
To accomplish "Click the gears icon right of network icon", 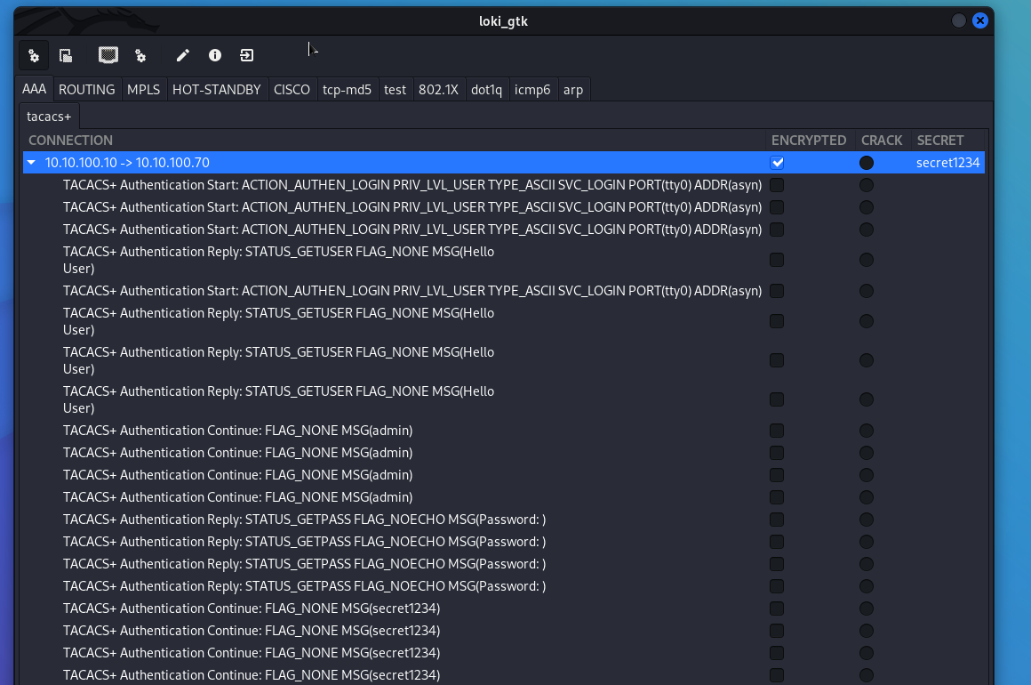I will pyautogui.click(x=140, y=56).
